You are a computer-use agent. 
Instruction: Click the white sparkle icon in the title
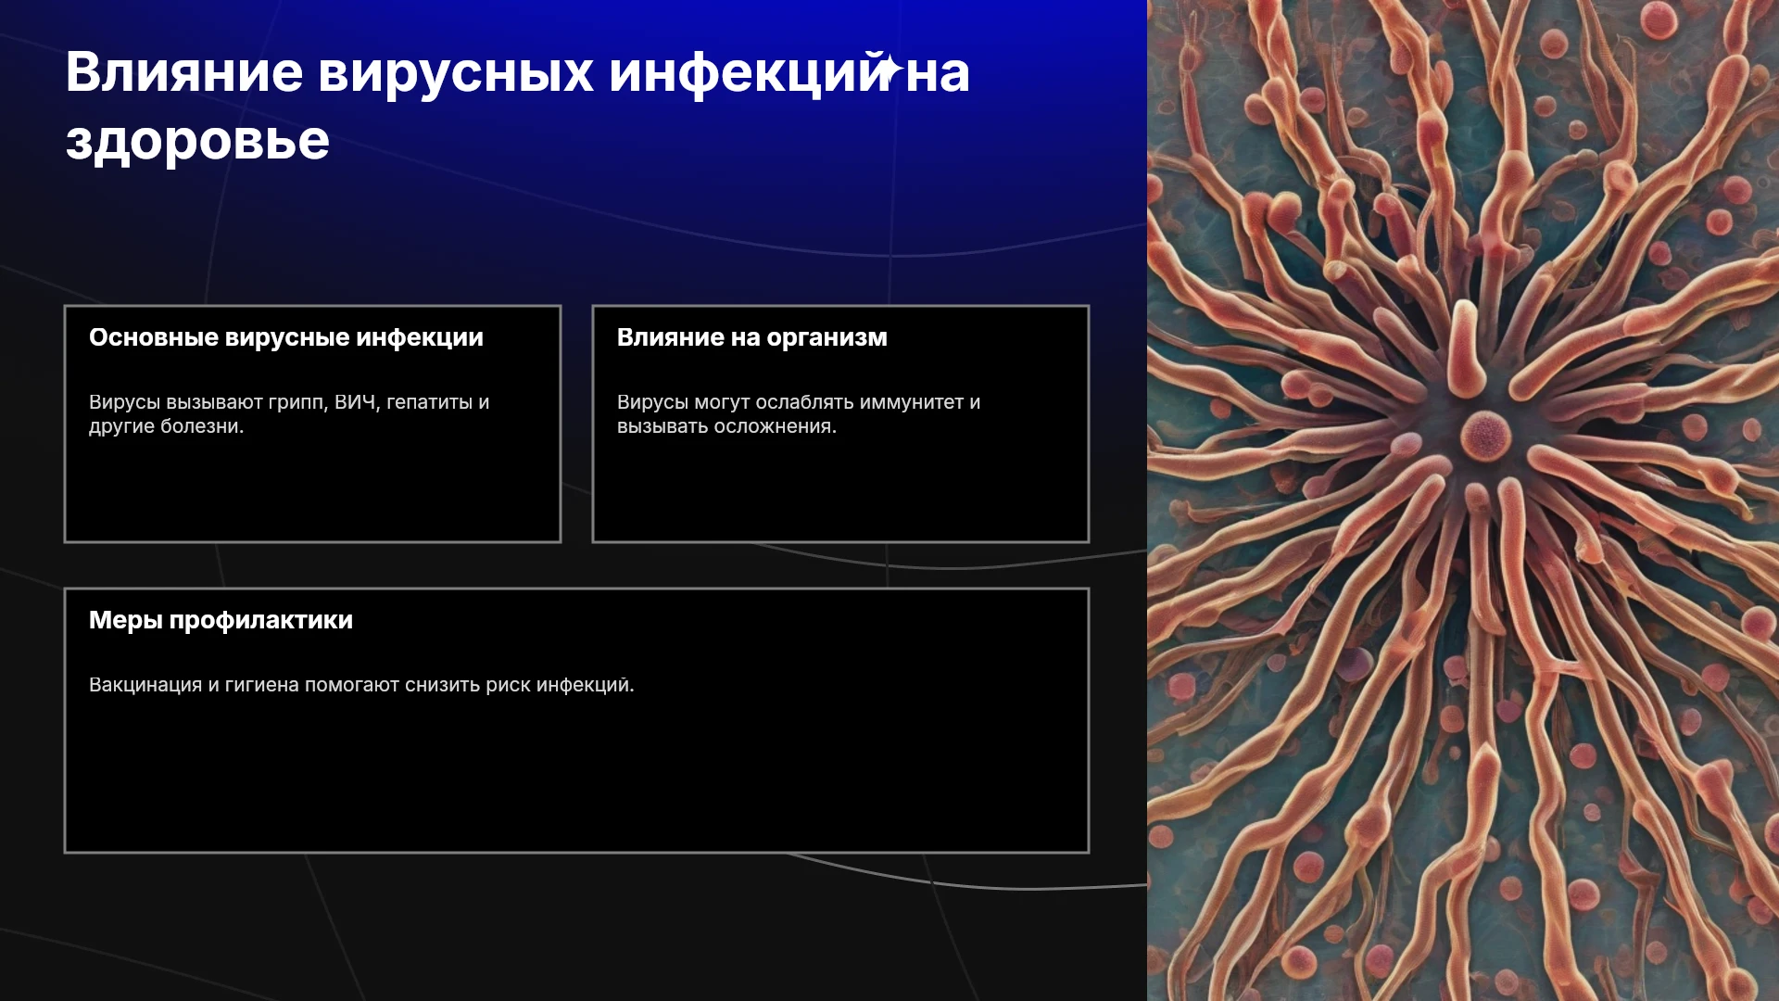(888, 70)
